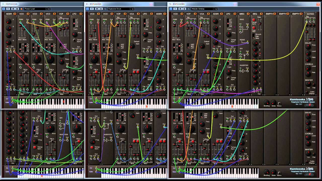This screenshot has height=181, width=322.
Task: Enable upper LFO Tempo Sync in window 3
Action: tap(74, 40)
